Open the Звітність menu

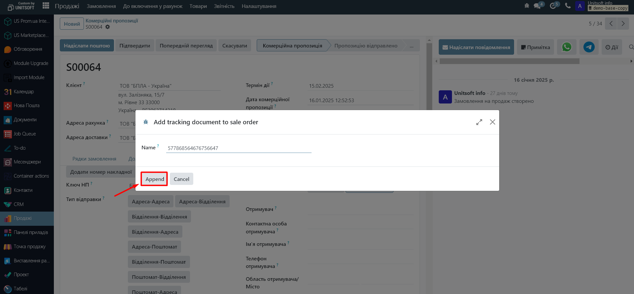(x=224, y=6)
